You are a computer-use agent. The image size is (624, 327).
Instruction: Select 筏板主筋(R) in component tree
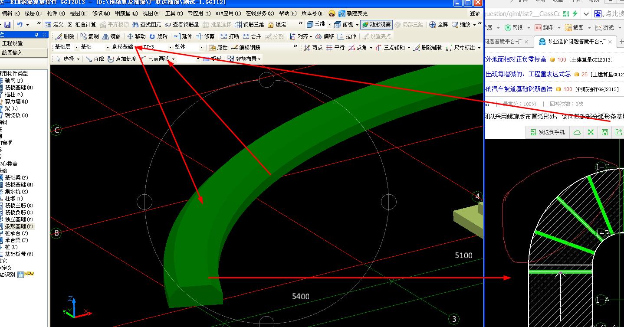19,206
